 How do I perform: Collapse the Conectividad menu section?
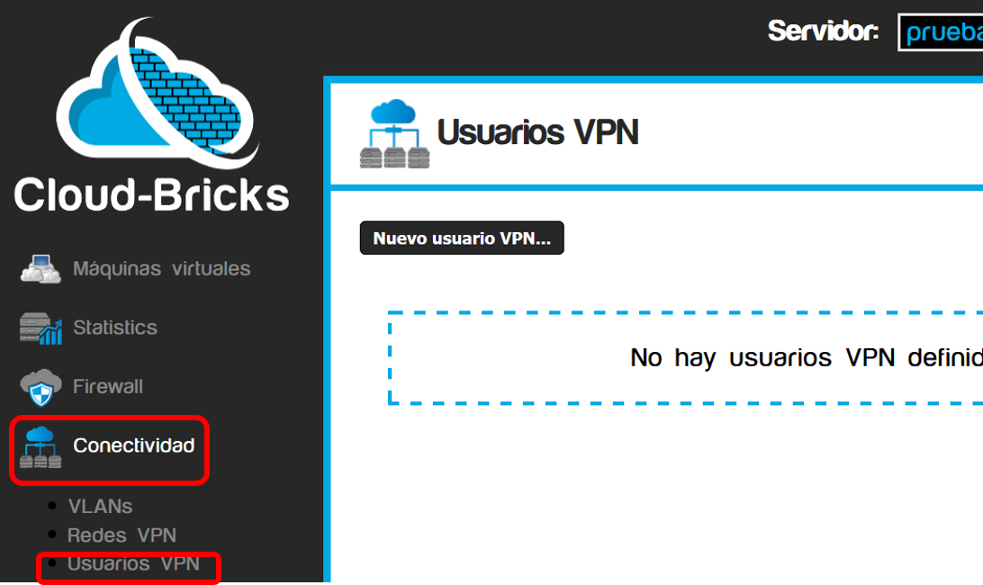(133, 445)
